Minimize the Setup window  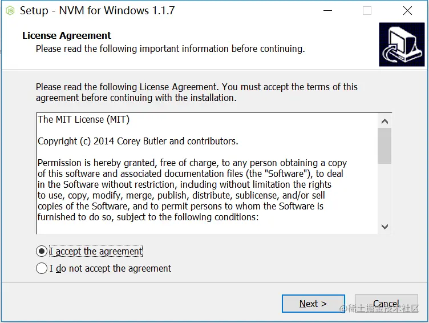pyautogui.click(x=327, y=11)
